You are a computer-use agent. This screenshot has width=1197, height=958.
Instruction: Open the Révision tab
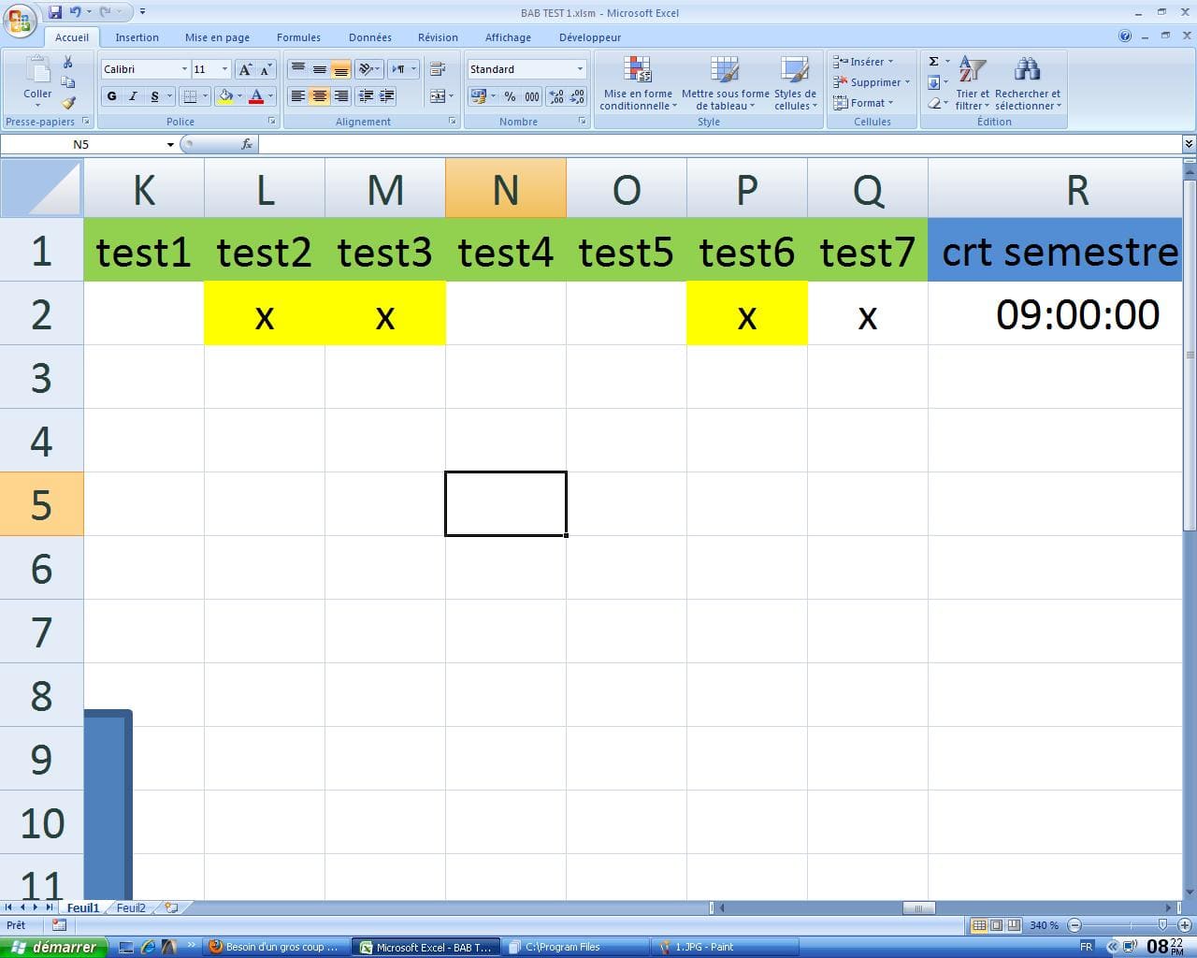click(x=438, y=37)
